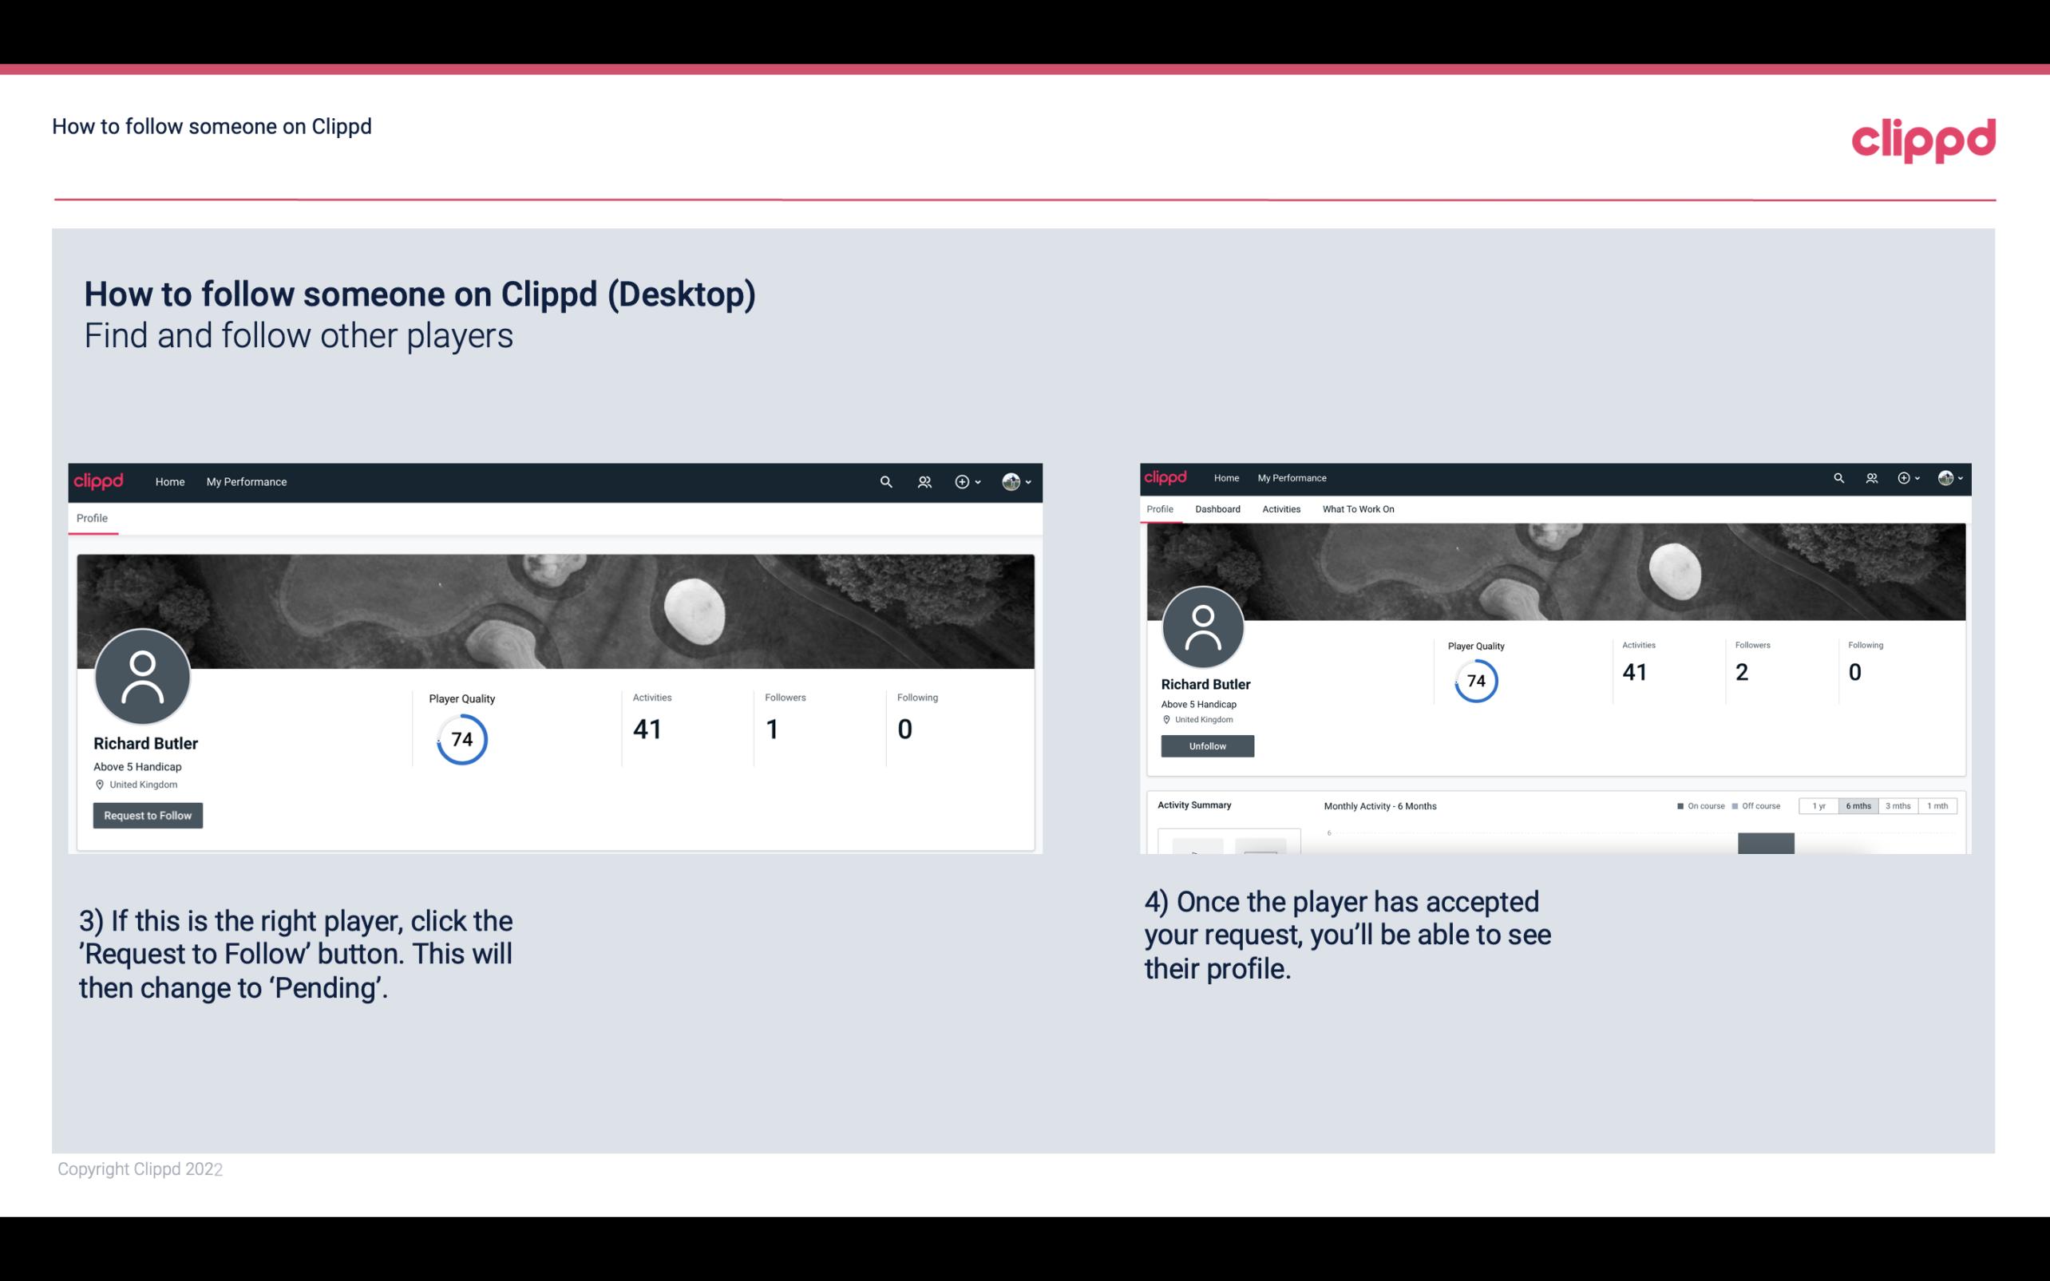
Task: Click the 'Unfollow' button on right profile
Action: (x=1205, y=745)
